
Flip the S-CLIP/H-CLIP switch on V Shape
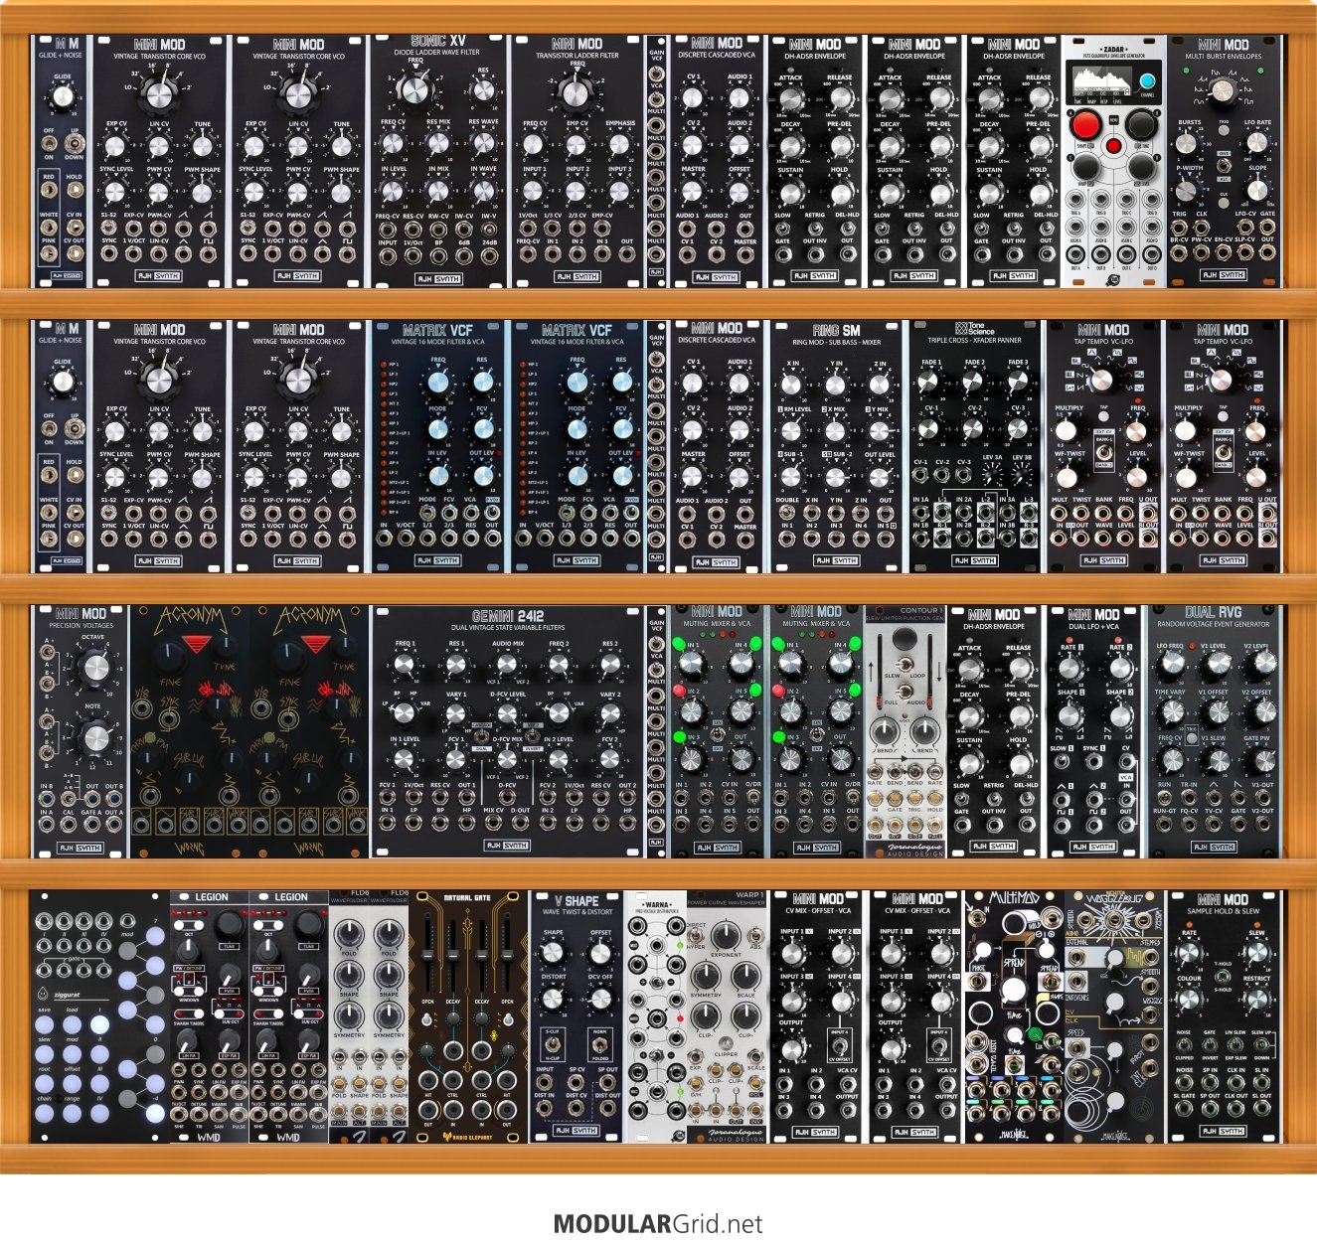click(551, 1044)
